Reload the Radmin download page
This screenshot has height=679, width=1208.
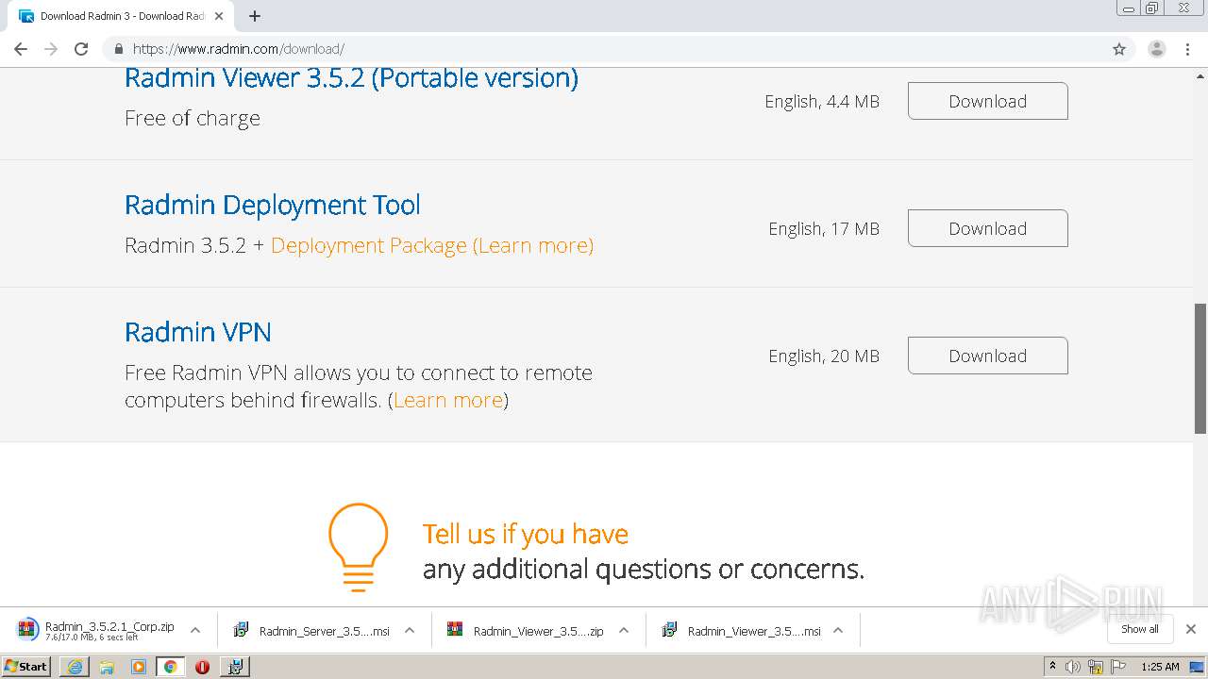(x=81, y=49)
